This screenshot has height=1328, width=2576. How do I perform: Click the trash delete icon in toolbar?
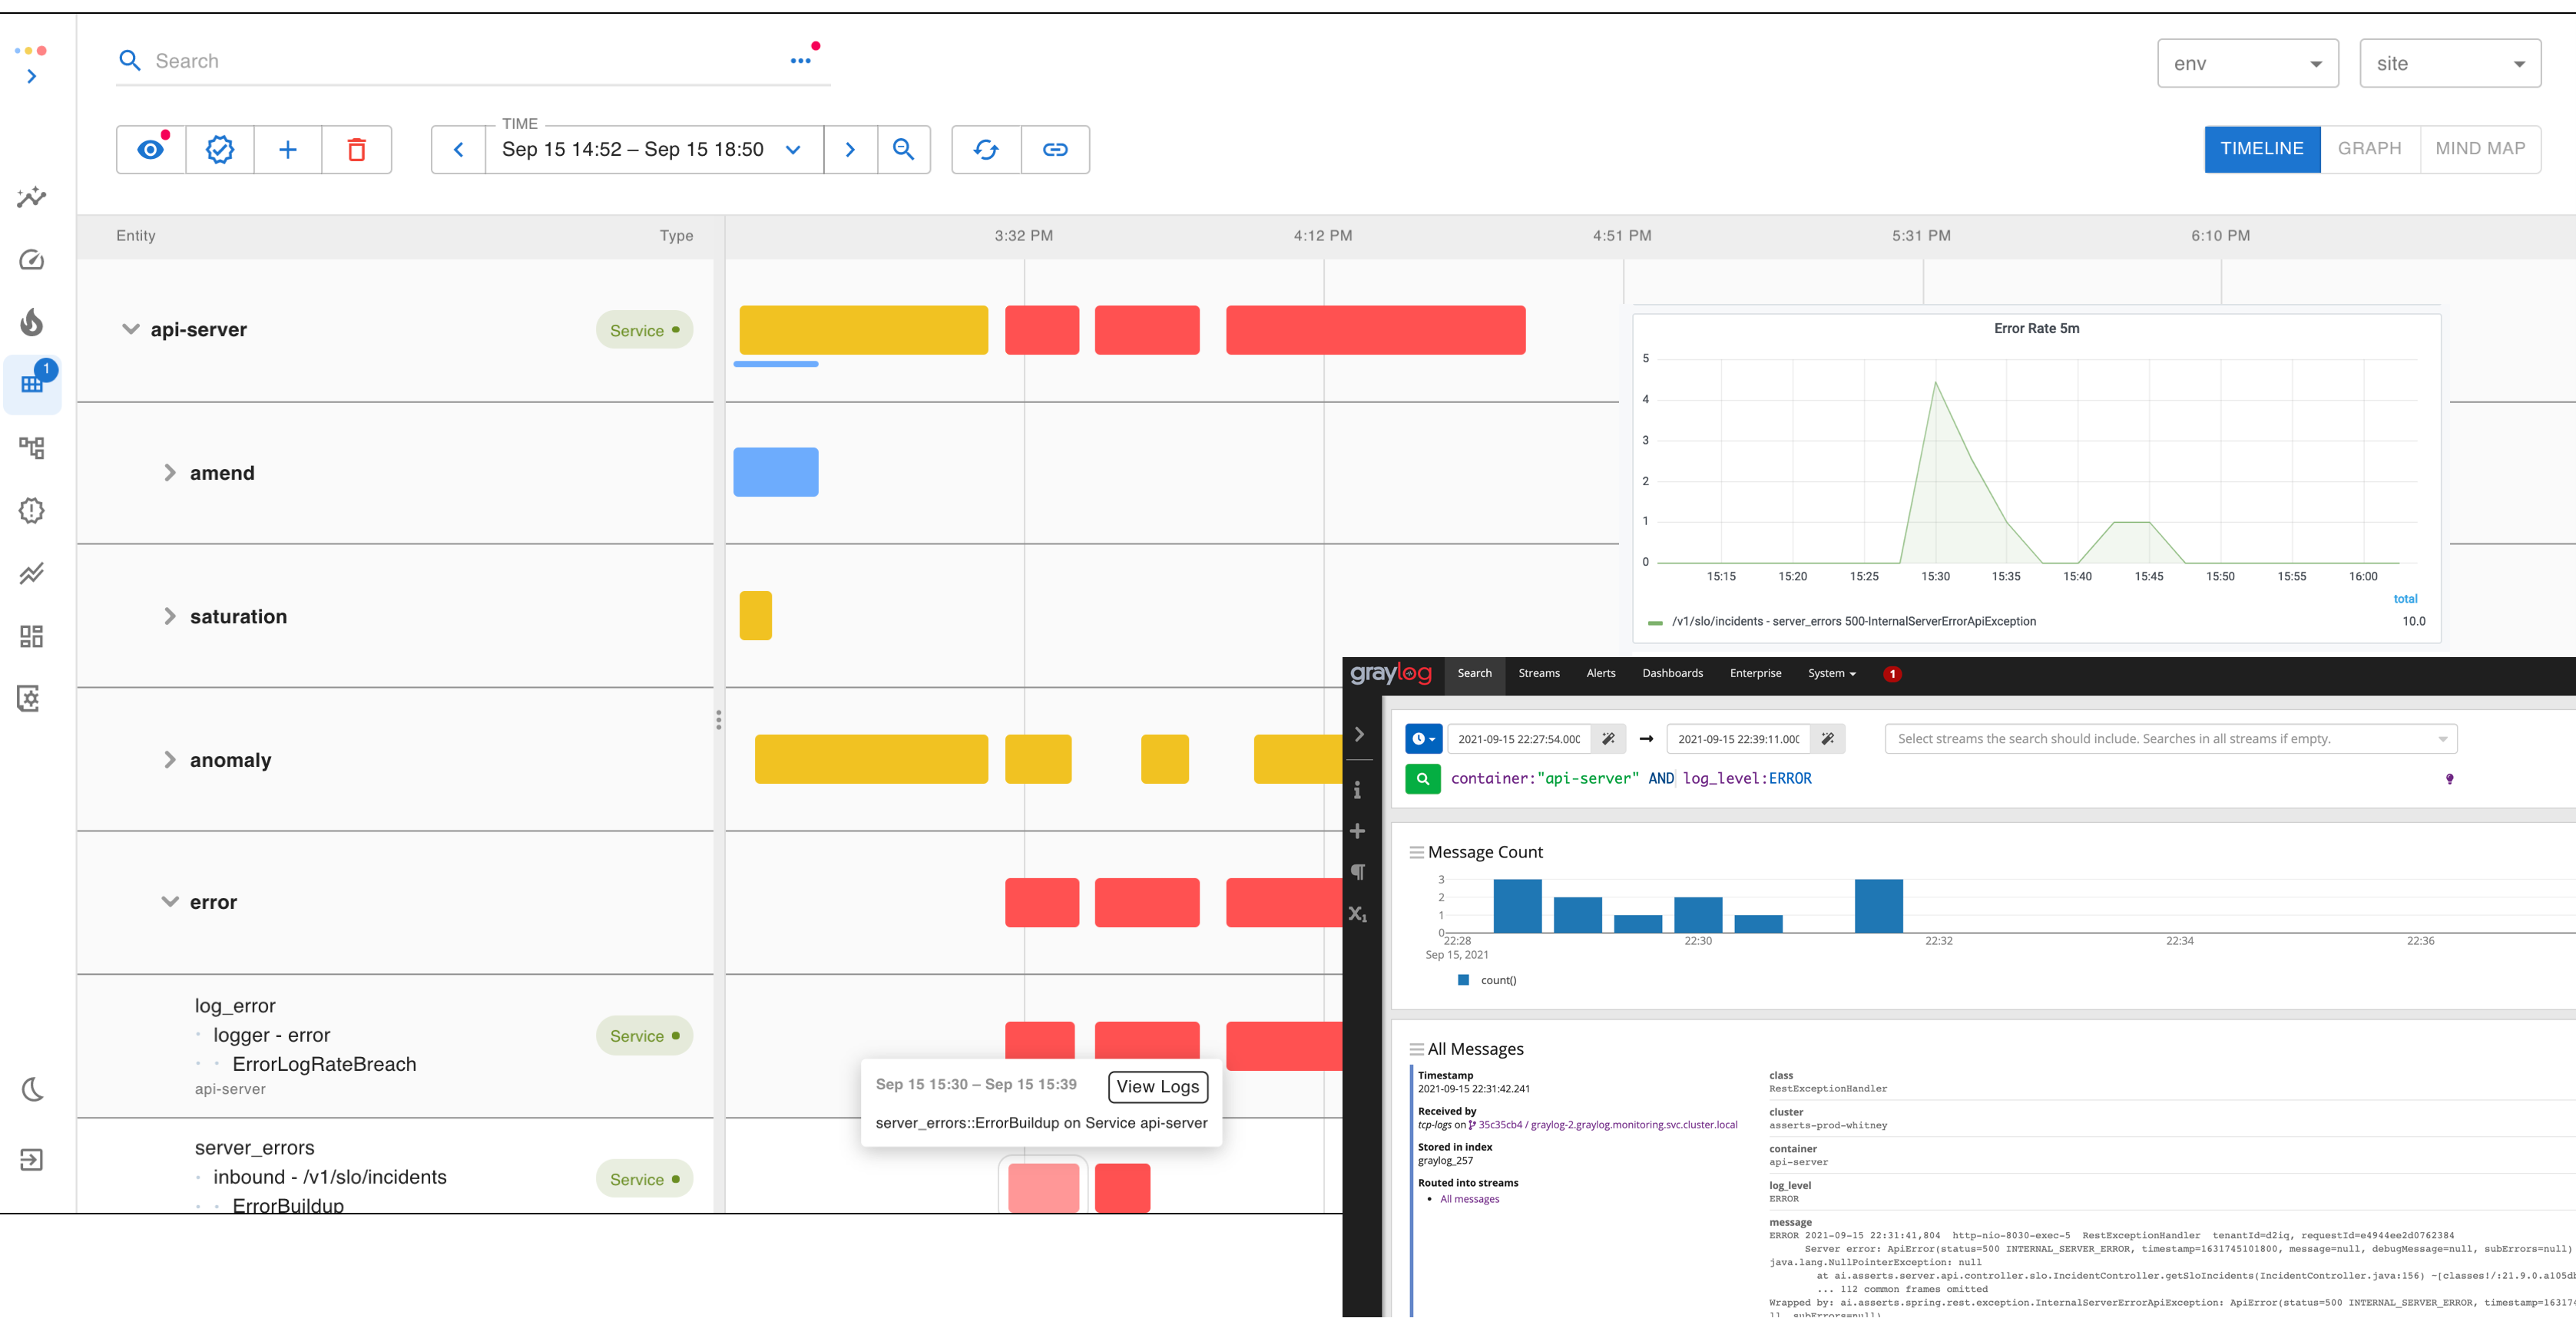[x=356, y=150]
